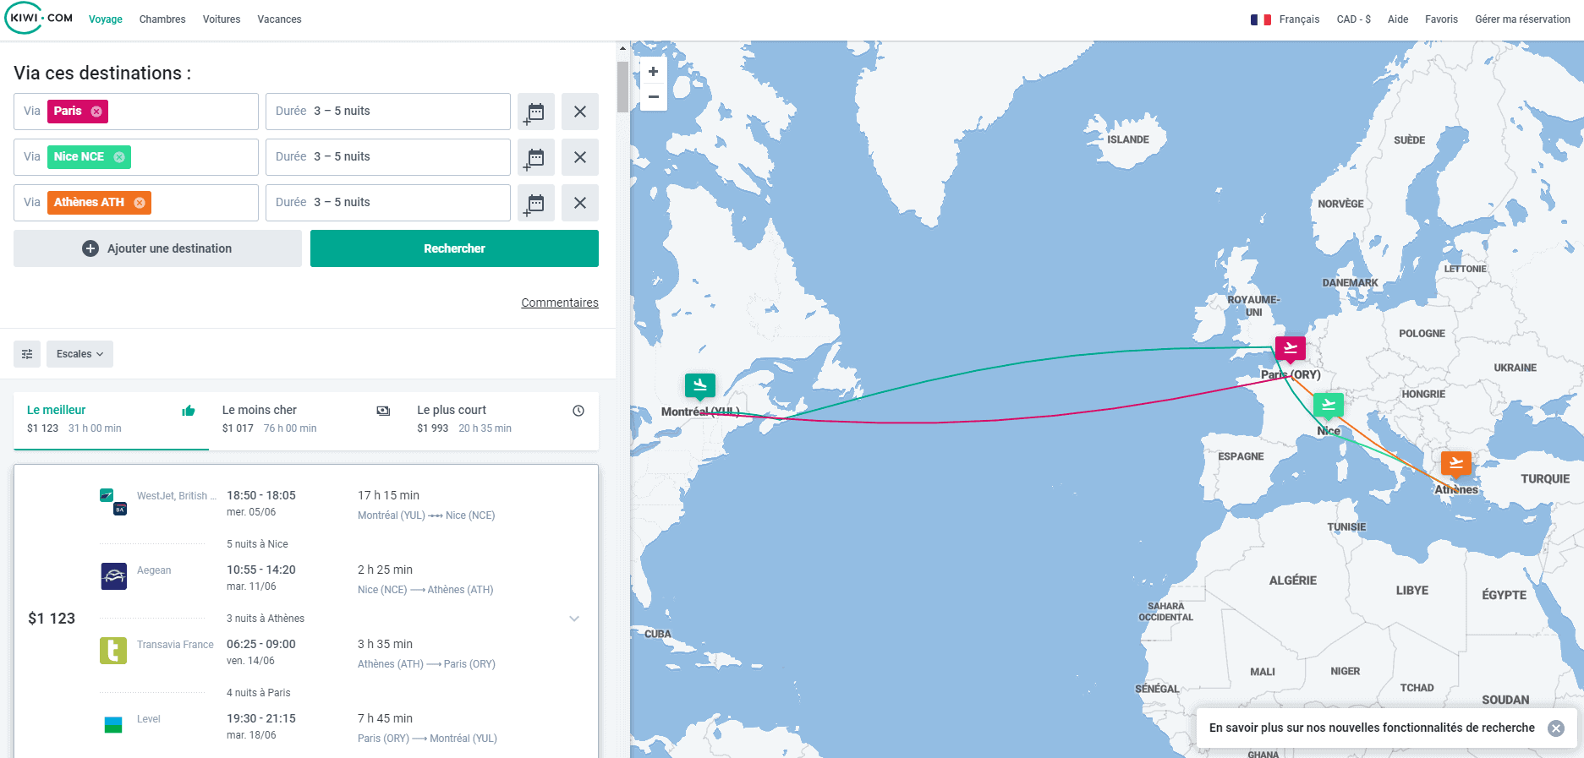Expand the $1 123 itinerary details
Image resolution: width=1584 pixels, height=758 pixels.
[574, 619]
